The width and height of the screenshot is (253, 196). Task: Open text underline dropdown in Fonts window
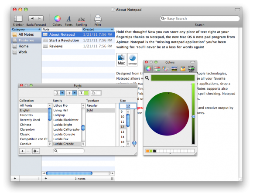tap(62, 93)
